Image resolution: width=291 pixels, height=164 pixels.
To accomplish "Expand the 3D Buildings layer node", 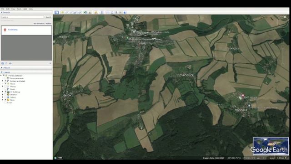I will click(3, 92).
